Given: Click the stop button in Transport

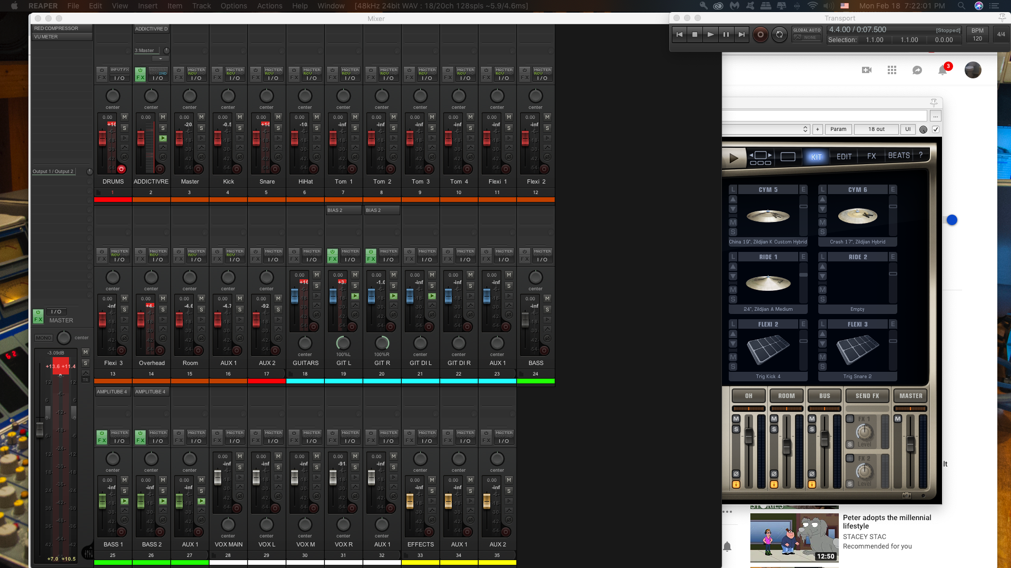Looking at the screenshot, I should pyautogui.click(x=695, y=35).
